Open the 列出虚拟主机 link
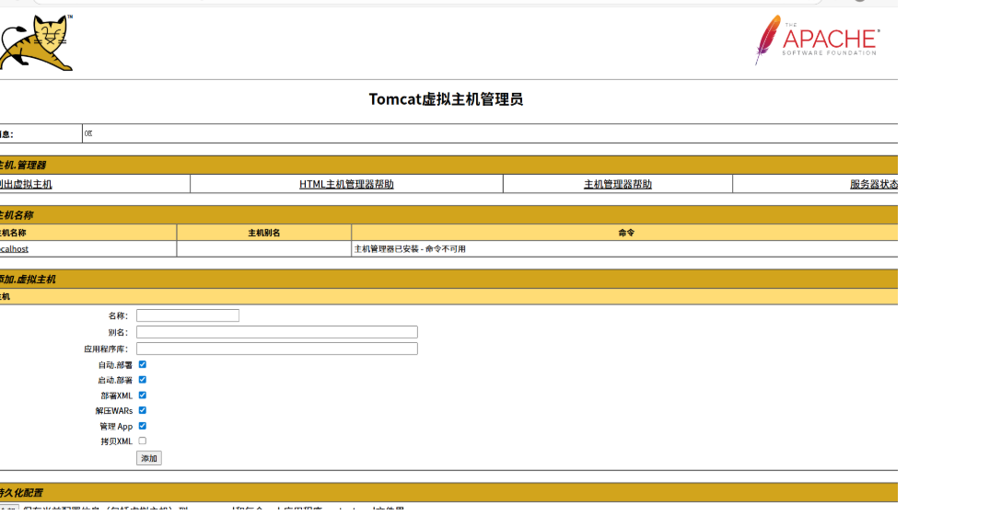1001x515 pixels. coord(26,184)
